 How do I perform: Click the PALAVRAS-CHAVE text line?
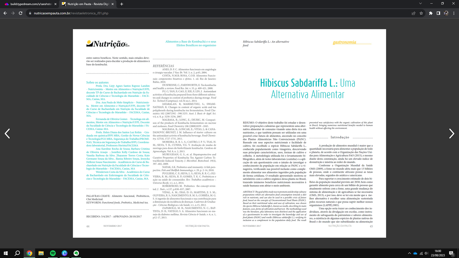(118, 198)
